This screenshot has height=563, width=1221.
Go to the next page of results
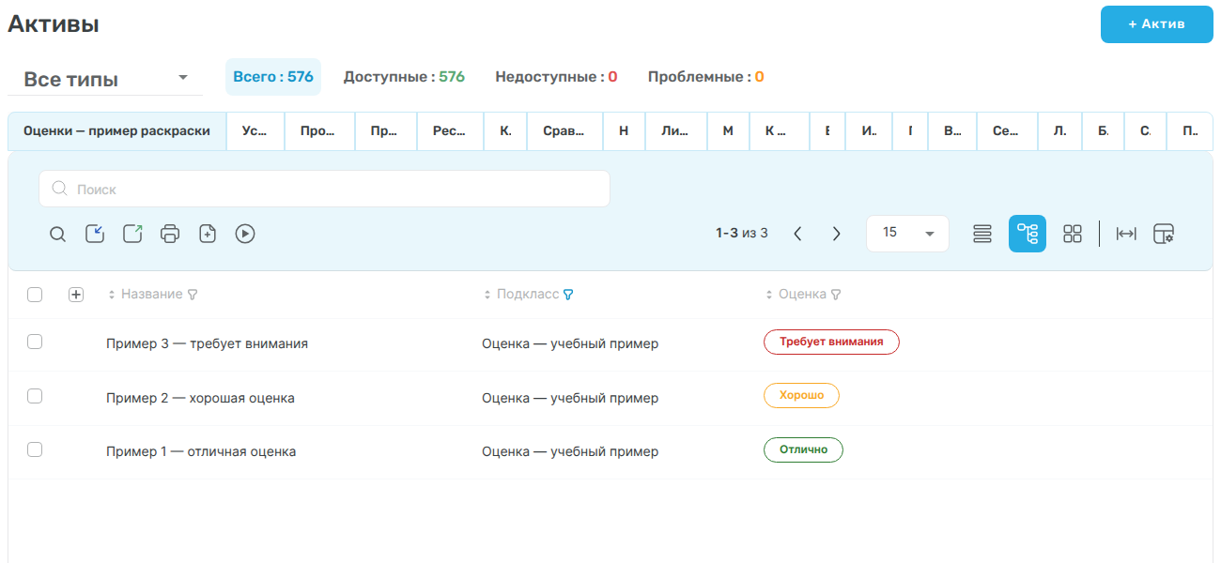click(836, 234)
